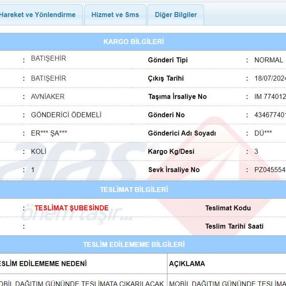
Task: Select the TESLİMAT BİLGİLERİ section header
Action: coord(134,190)
